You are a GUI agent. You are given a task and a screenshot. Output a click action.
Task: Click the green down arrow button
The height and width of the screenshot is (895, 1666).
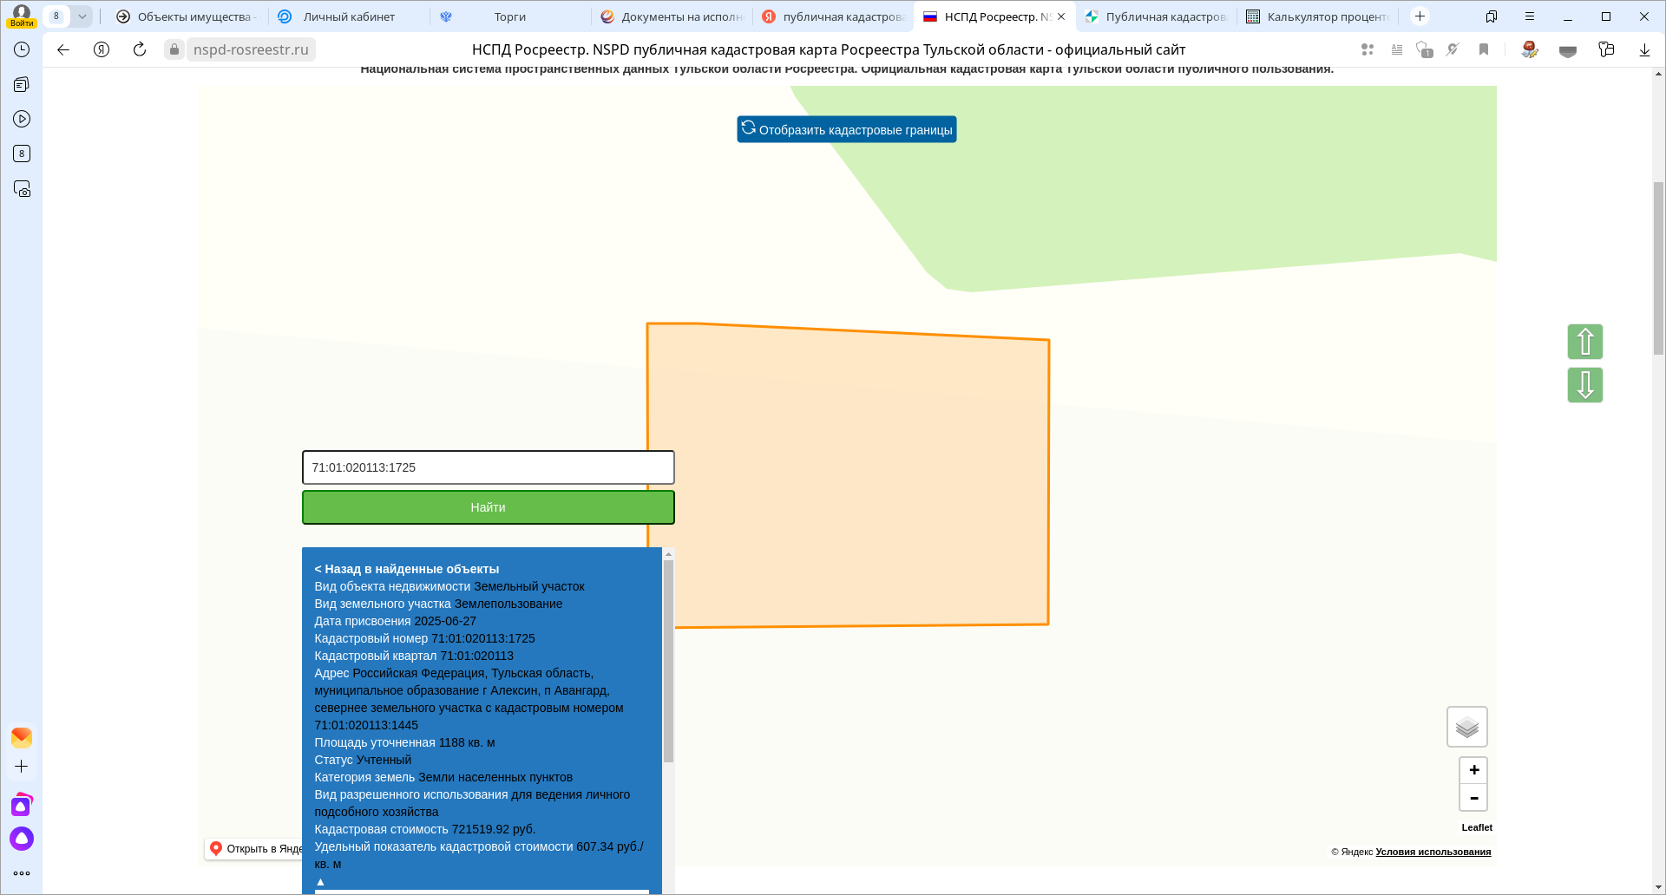pos(1584,385)
